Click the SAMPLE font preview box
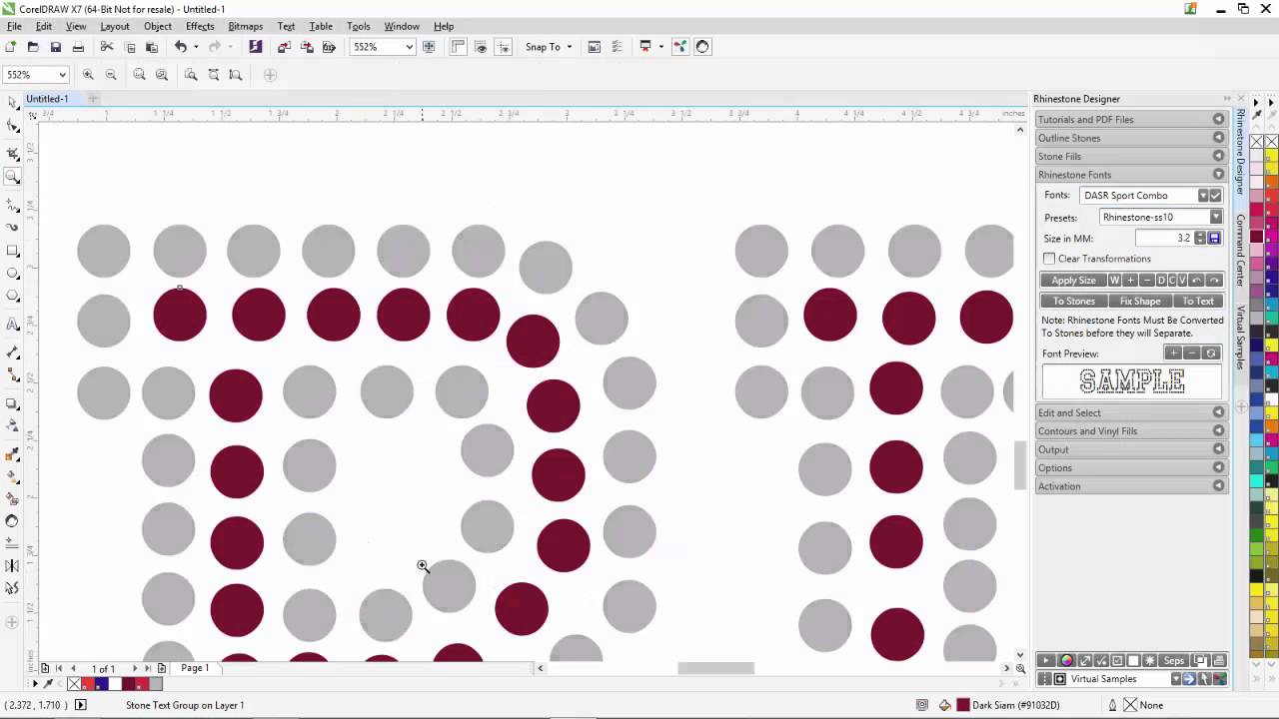 1132,381
